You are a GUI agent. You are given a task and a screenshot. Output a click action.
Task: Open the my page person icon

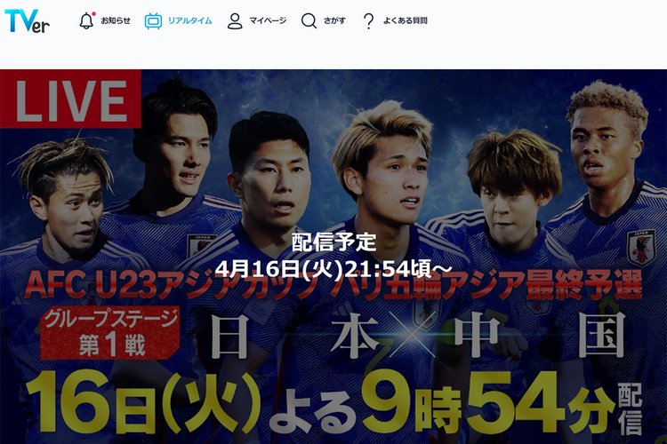(235, 20)
